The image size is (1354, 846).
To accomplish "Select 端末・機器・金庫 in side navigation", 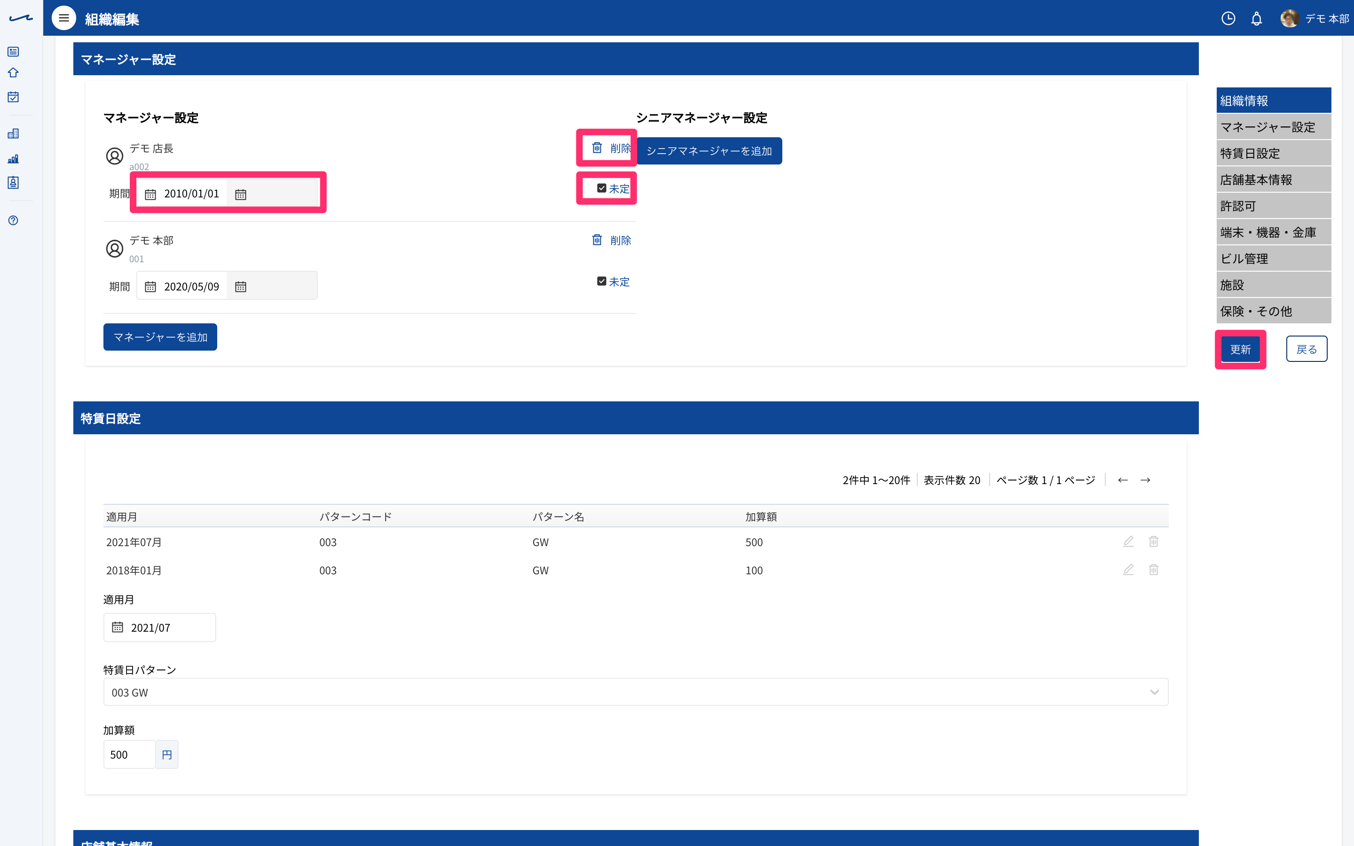I will point(1274,232).
